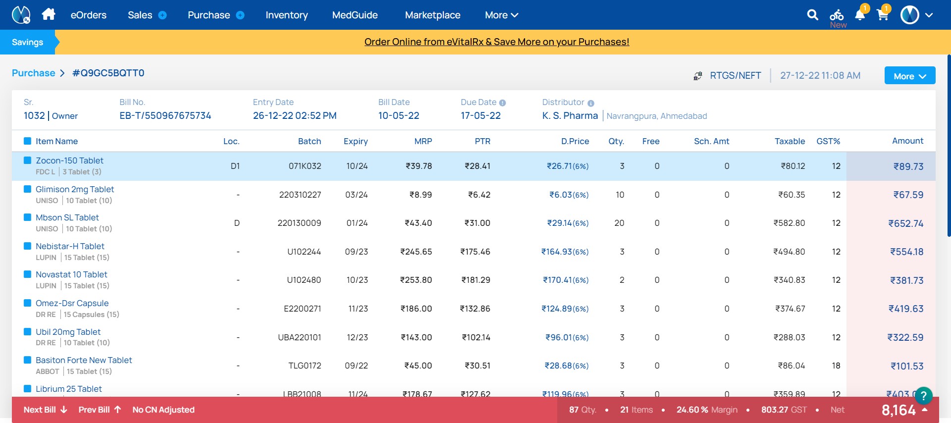Toggle the Glimison 2mg Tablet checkbox

[28, 189]
